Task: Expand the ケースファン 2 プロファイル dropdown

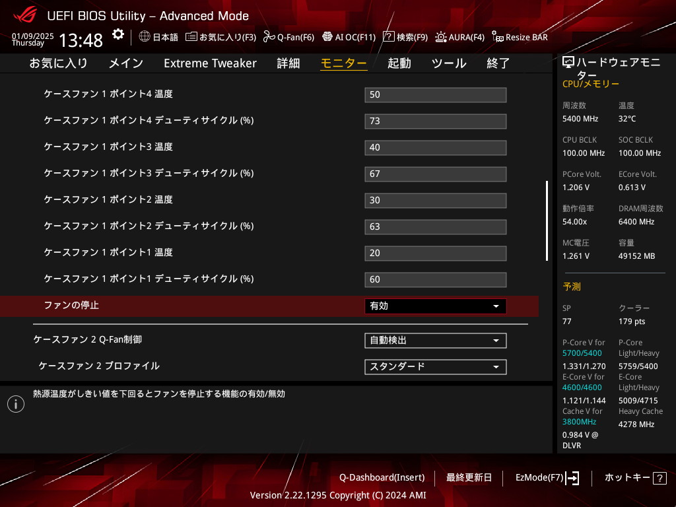Action: pyautogui.click(x=435, y=367)
